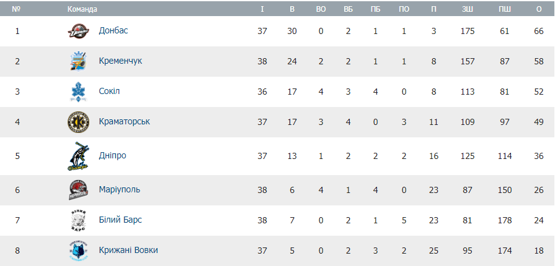555x266 pixels.
Task: Click the № column header
Action: (x=17, y=9)
